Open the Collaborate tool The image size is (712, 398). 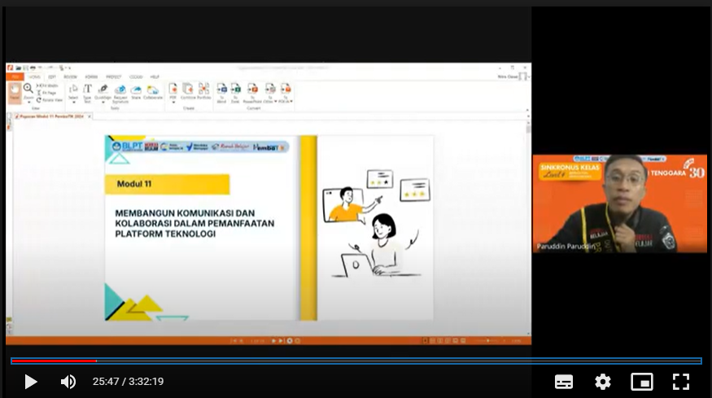click(x=153, y=92)
